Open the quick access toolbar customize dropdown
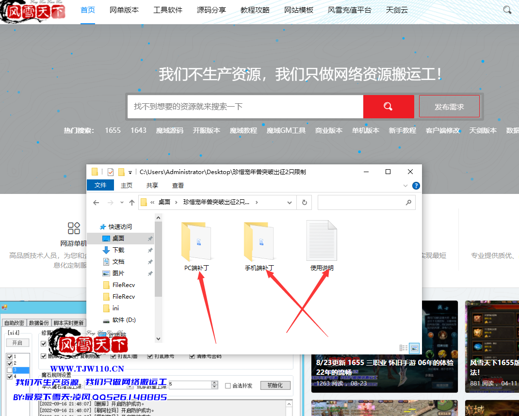The height and width of the screenshot is (416, 519). pos(130,173)
